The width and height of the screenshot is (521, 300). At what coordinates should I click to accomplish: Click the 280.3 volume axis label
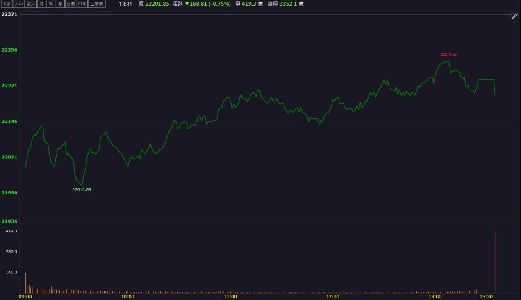11,252
